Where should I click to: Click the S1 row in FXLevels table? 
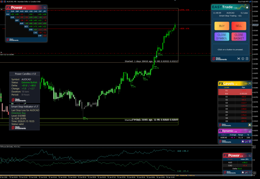[x=235, y=97]
